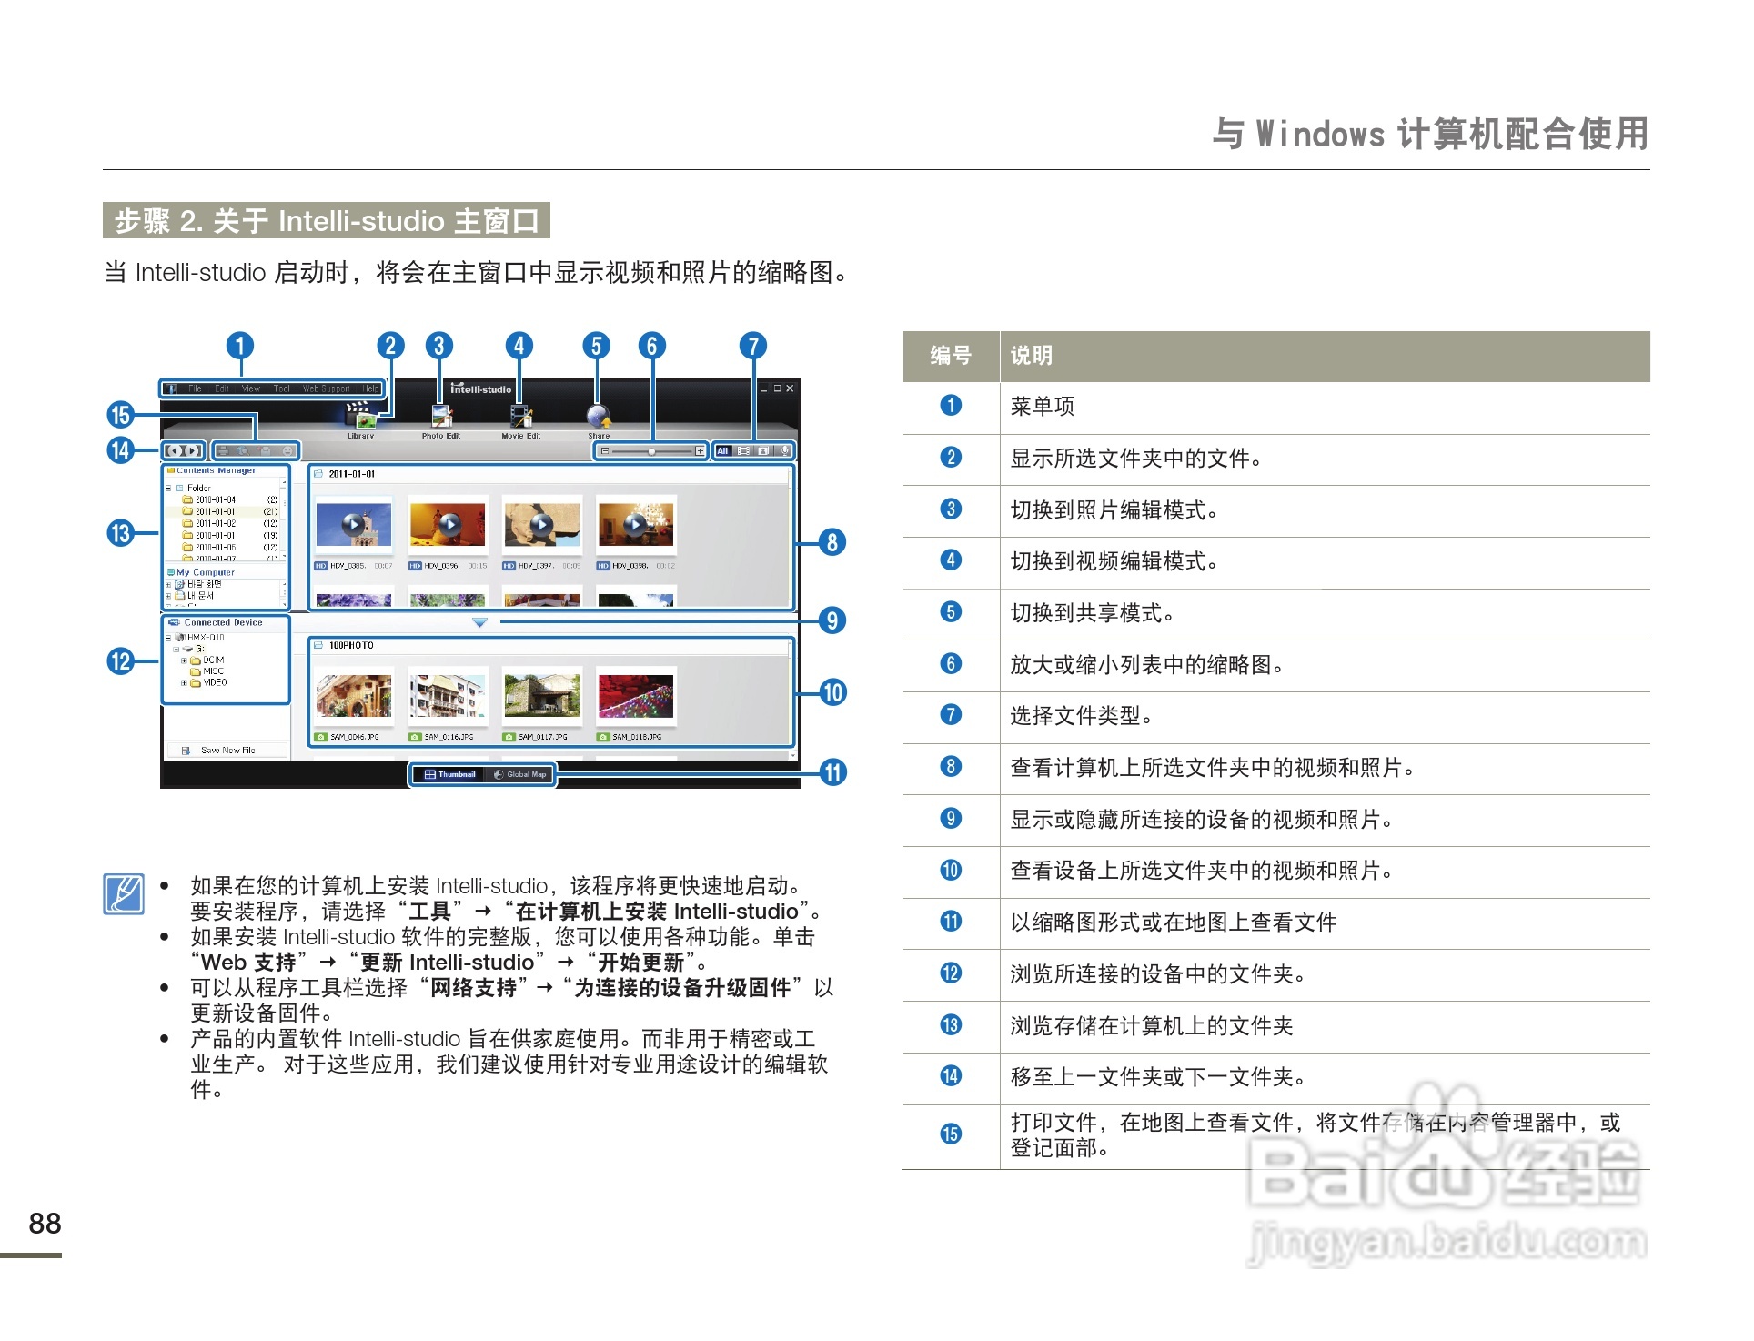Select the MISC folder on device
This screenshot has width=1754, height=1341.
(x=207, y=671)
